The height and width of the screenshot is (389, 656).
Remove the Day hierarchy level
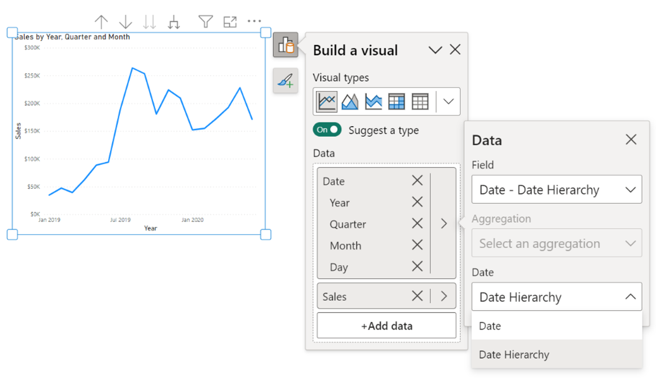click(x=417, y=266)
